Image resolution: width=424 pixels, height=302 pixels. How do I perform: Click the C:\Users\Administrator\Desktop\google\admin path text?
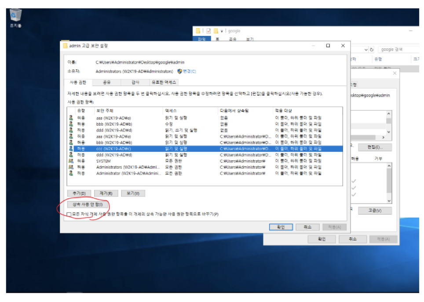[140, 62]
